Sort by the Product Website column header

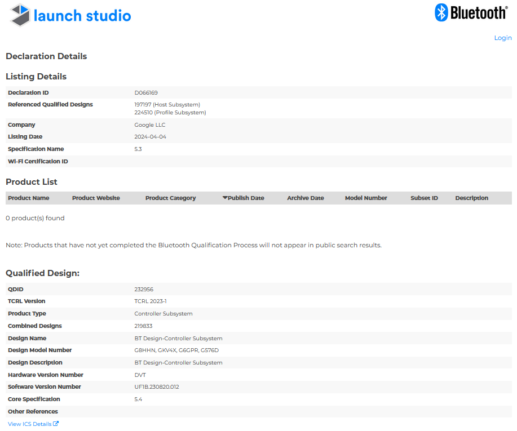pyautogui.click(x=96, y=198)
